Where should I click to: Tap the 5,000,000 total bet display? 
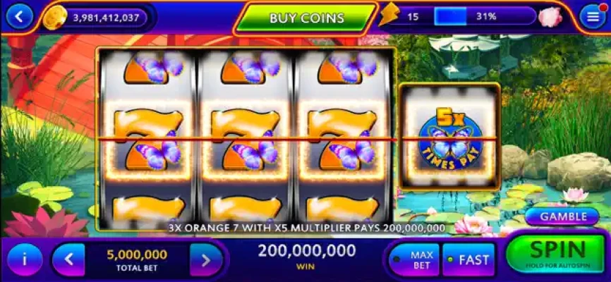[x=137, y=260]
